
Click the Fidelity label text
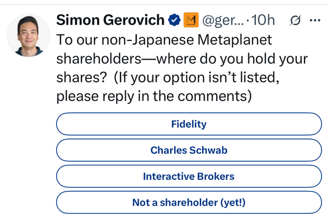tap(189, 124)
